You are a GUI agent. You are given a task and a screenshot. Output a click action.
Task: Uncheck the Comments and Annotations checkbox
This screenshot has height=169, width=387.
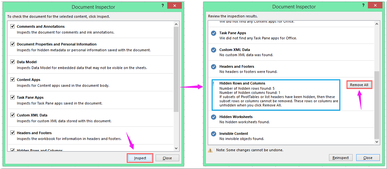point(12,26)
